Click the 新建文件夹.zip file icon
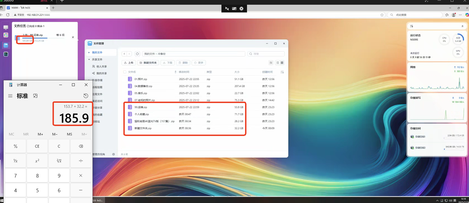The image size is (469, 203). point(130,128)
